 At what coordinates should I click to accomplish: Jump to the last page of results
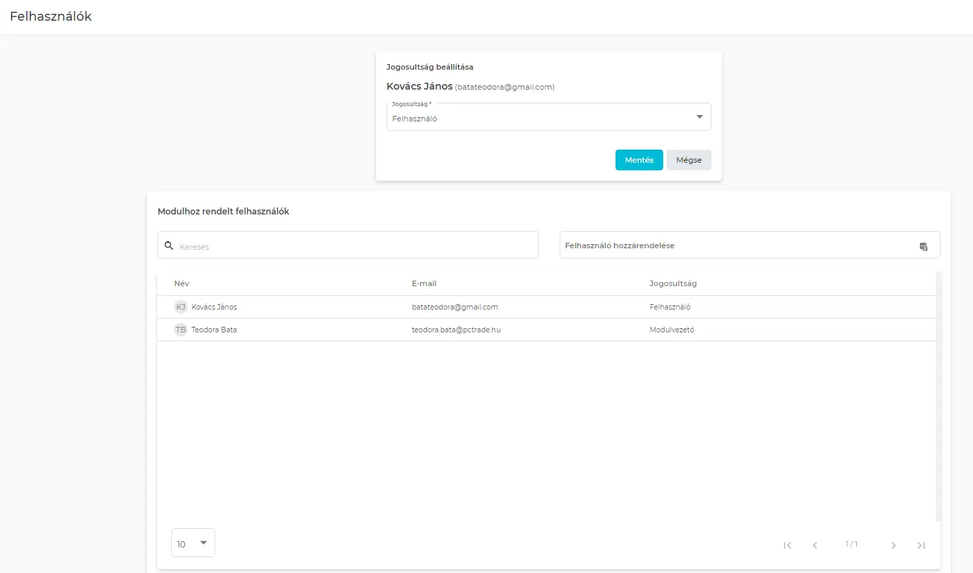[x=921, y=545]
